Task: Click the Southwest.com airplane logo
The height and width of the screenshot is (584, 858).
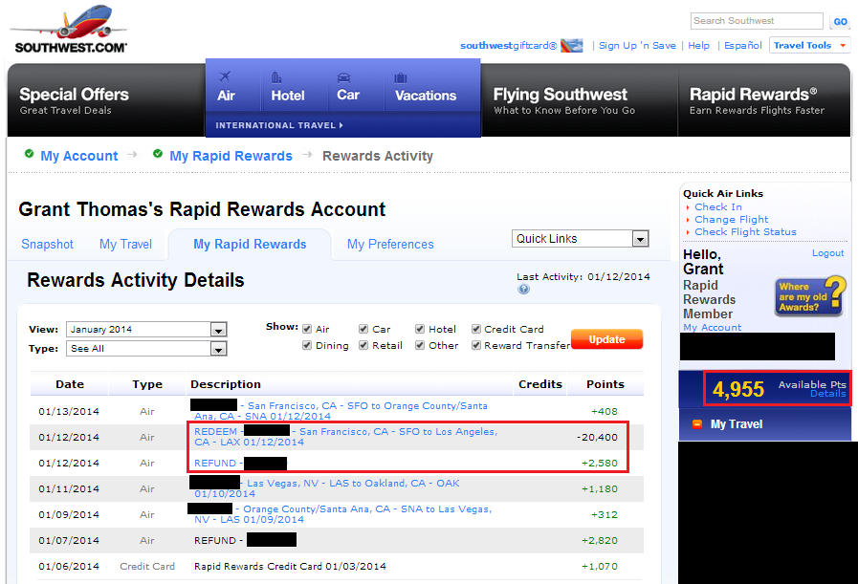Action: 69,30
